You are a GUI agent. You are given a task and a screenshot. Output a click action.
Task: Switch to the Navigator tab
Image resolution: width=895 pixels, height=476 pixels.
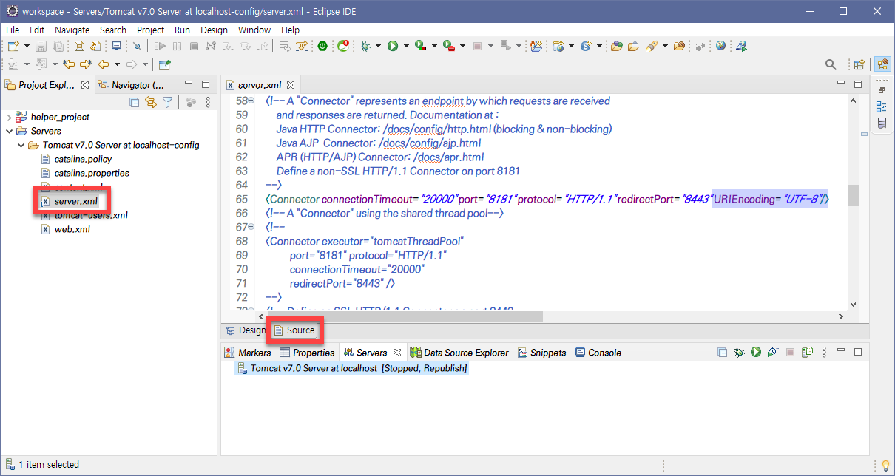132,85
